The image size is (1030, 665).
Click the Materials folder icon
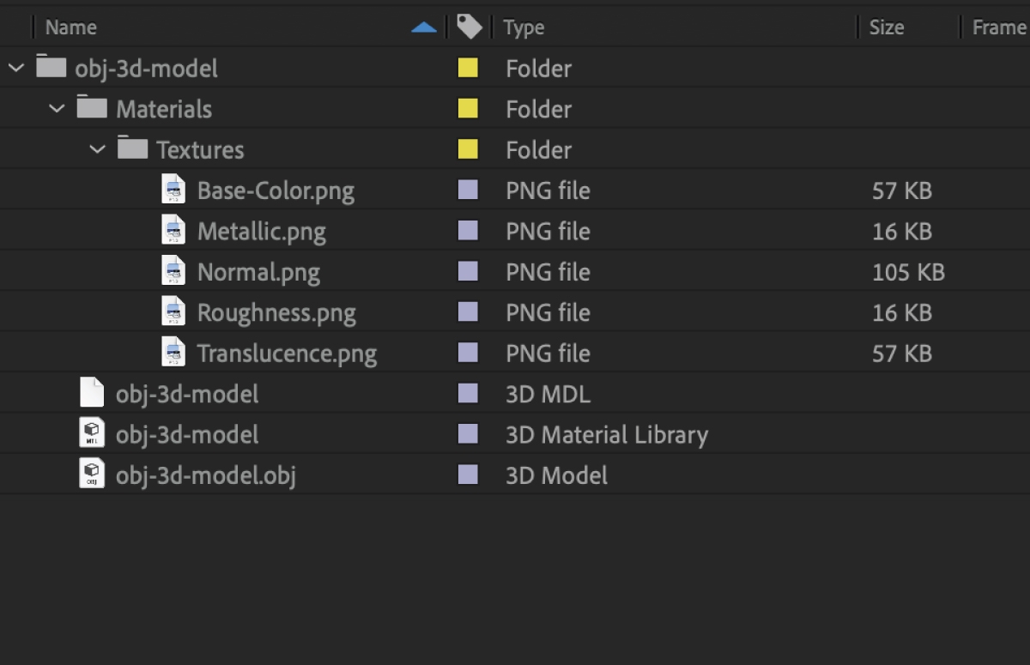coord(92,108)
